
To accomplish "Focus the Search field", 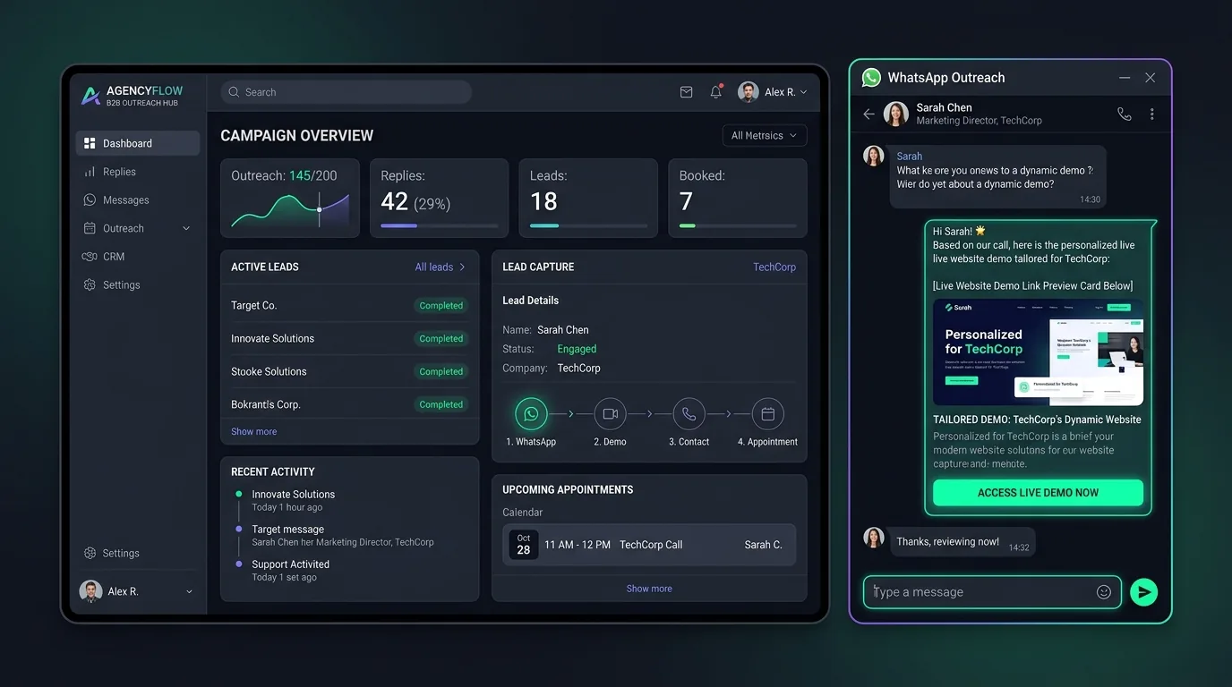I will click(x=346, y=92).
